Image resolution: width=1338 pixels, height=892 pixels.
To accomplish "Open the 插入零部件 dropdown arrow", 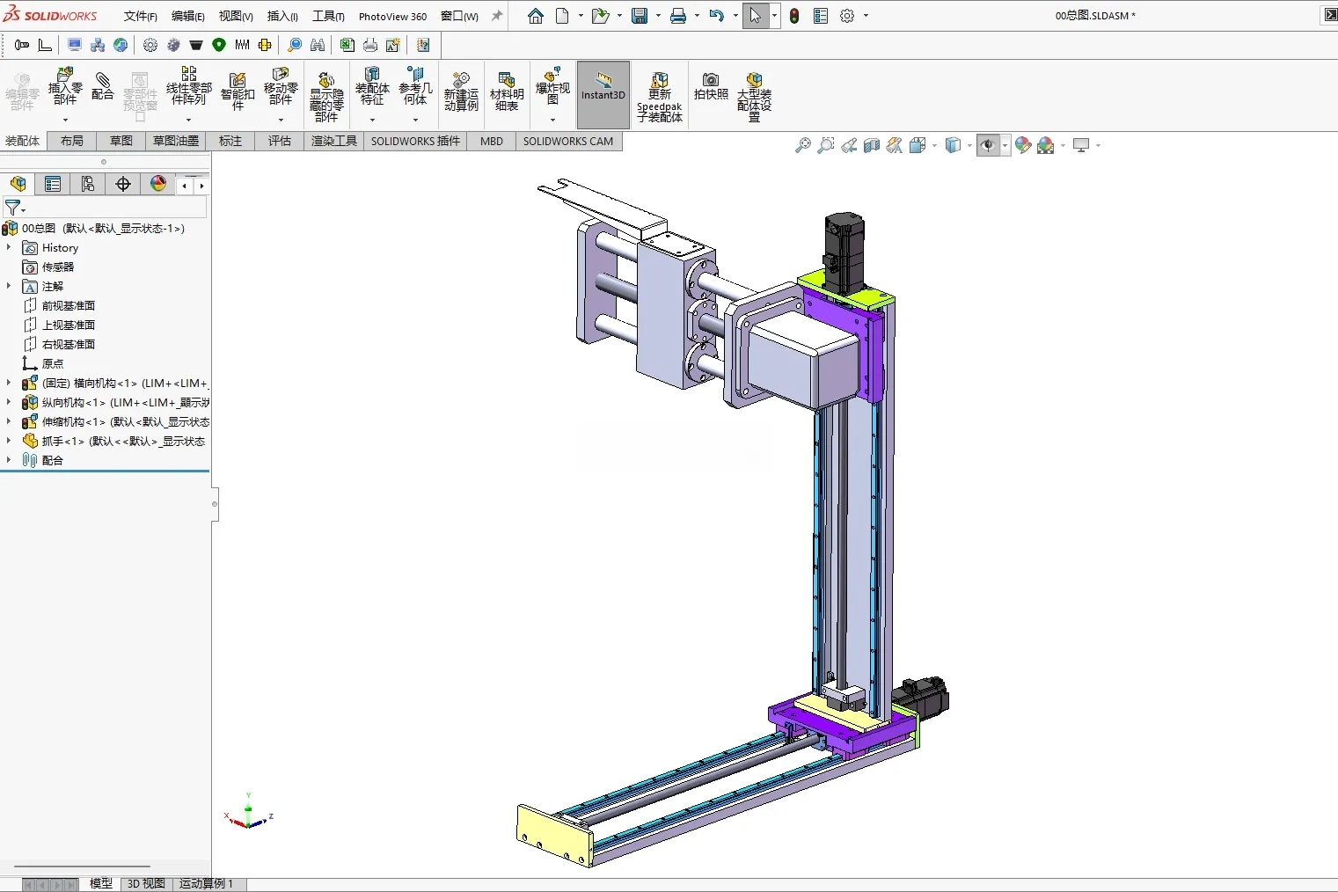I will 65,120.
